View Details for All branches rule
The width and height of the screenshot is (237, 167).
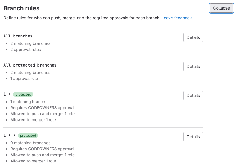[x=193, y=37]
